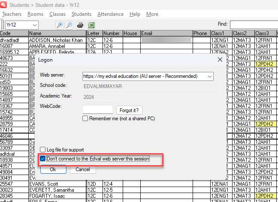
Task: Click highlighted 12PDH2 in FOGARTY row
Action: point(266,196)
